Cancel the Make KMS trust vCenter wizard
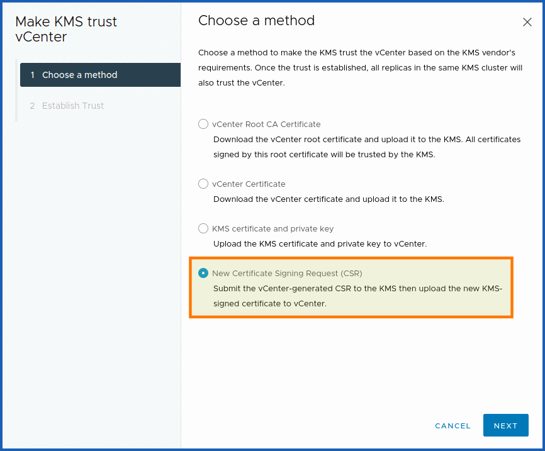 [x=452, y=425]
